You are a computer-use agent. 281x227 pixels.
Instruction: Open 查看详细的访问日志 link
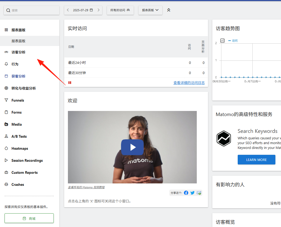tap(189, 83)
